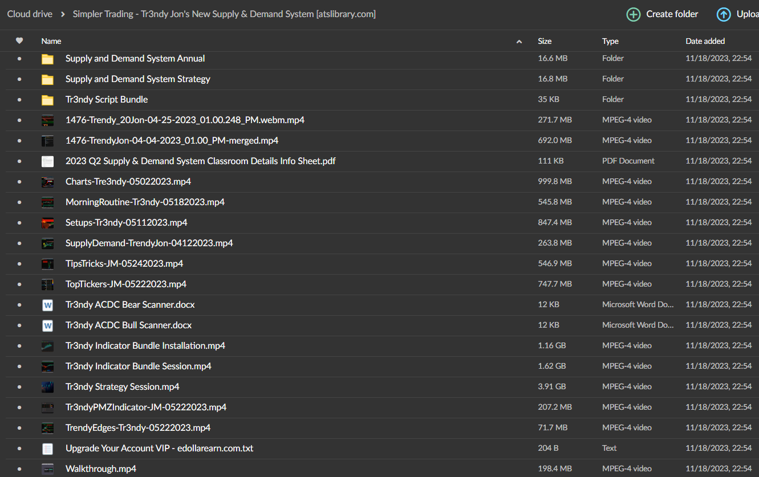
Task: Click thumbnail of Tr3ndy Indicator Bundle Session.mp4
Action: pyautogui.click(x=47, y=366)
